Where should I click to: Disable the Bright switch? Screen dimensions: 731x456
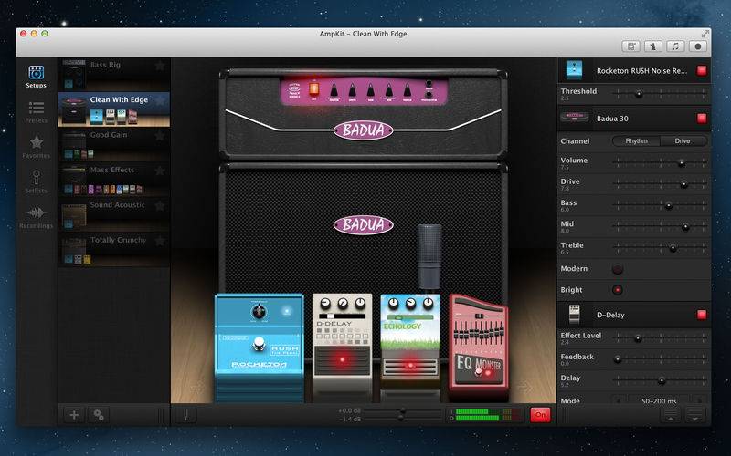pyautogui.click(x=618, y=290)
